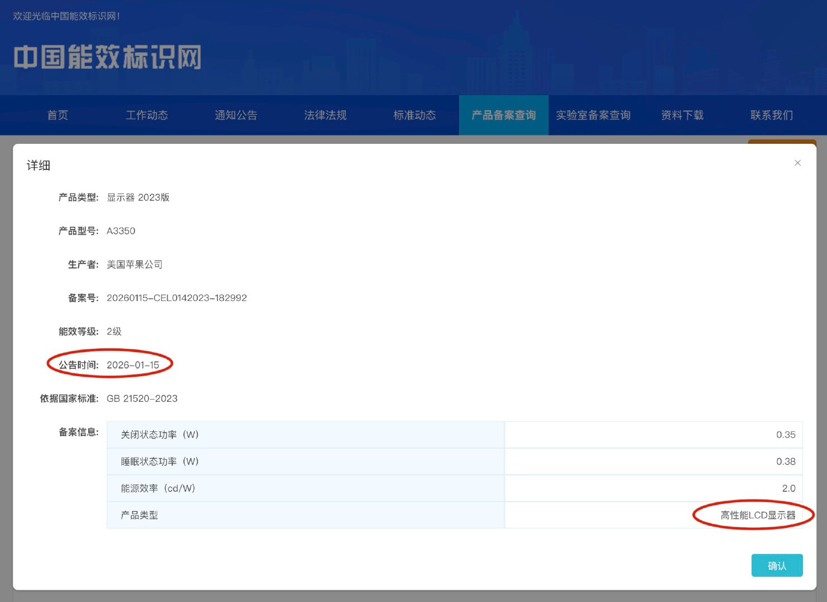Select the 备案号 record number text
827x602 pixels.
tap(177, 298)
